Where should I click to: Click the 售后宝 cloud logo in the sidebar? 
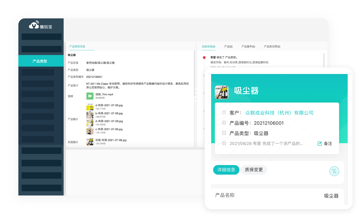(x=33, y=26)
